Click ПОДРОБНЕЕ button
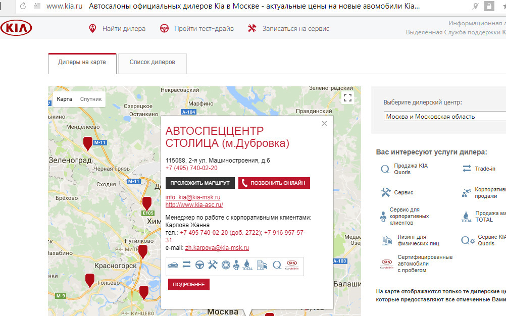 189,284
